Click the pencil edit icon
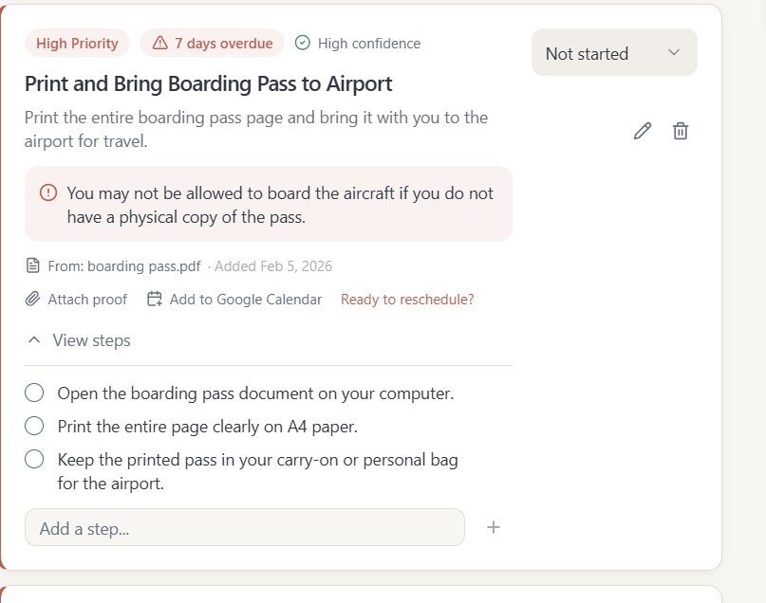The height and width of the screenshot is (603, 766). [x=643, y=131]
